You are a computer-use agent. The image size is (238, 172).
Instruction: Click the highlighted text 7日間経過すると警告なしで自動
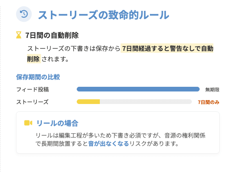[167, 48]
